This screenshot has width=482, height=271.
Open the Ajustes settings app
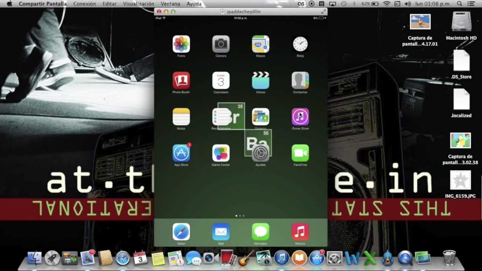pos(261,153)
